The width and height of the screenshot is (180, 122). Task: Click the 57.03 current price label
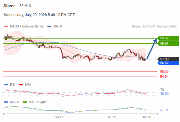[168, 59]
